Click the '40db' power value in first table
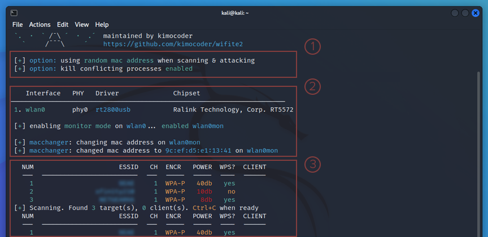Viewport: 488px width, 237px height. click(204, 183)
